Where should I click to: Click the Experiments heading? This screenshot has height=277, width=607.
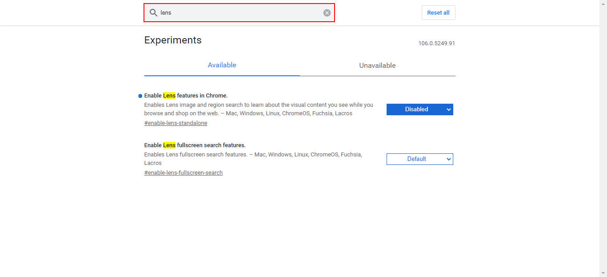point(173,40)
